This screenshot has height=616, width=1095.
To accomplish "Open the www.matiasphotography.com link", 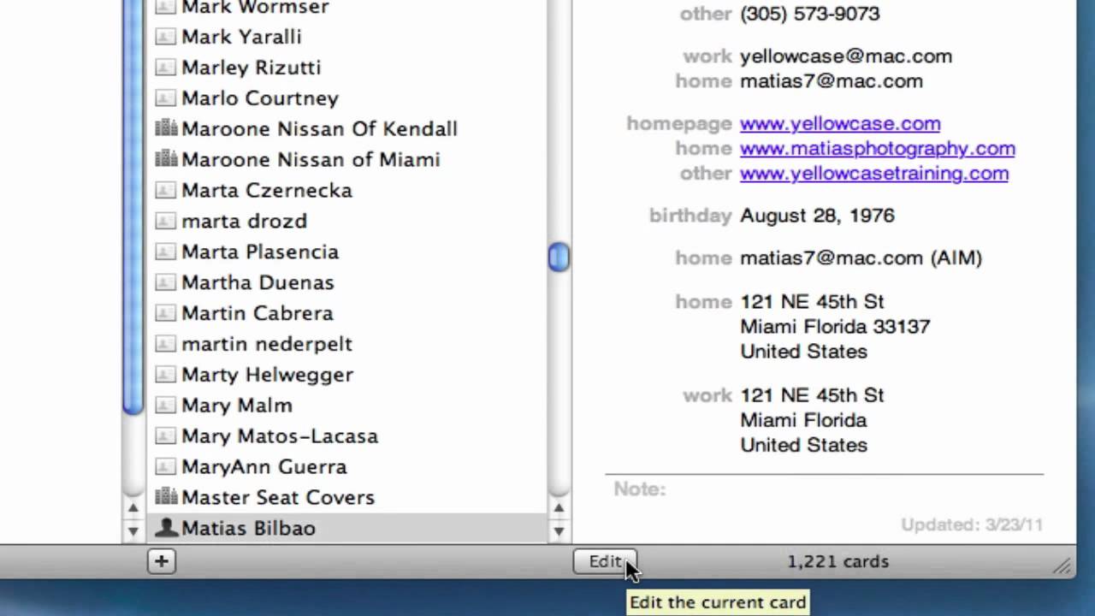I will (878, 148).
